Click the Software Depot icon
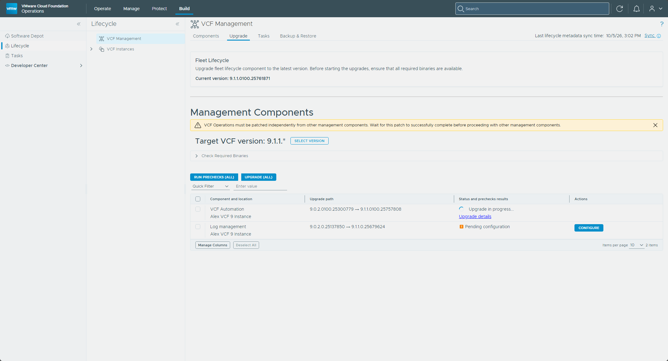The width and height of the screenshot is (668, 361). coord(7,36)
